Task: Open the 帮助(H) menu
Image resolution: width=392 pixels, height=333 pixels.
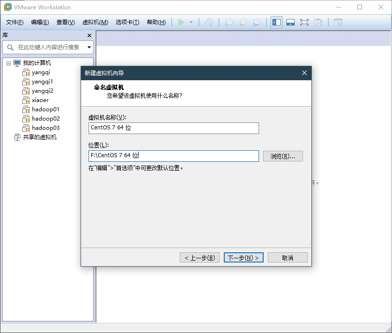Action: pyautogui.click(x=156, y=22)
